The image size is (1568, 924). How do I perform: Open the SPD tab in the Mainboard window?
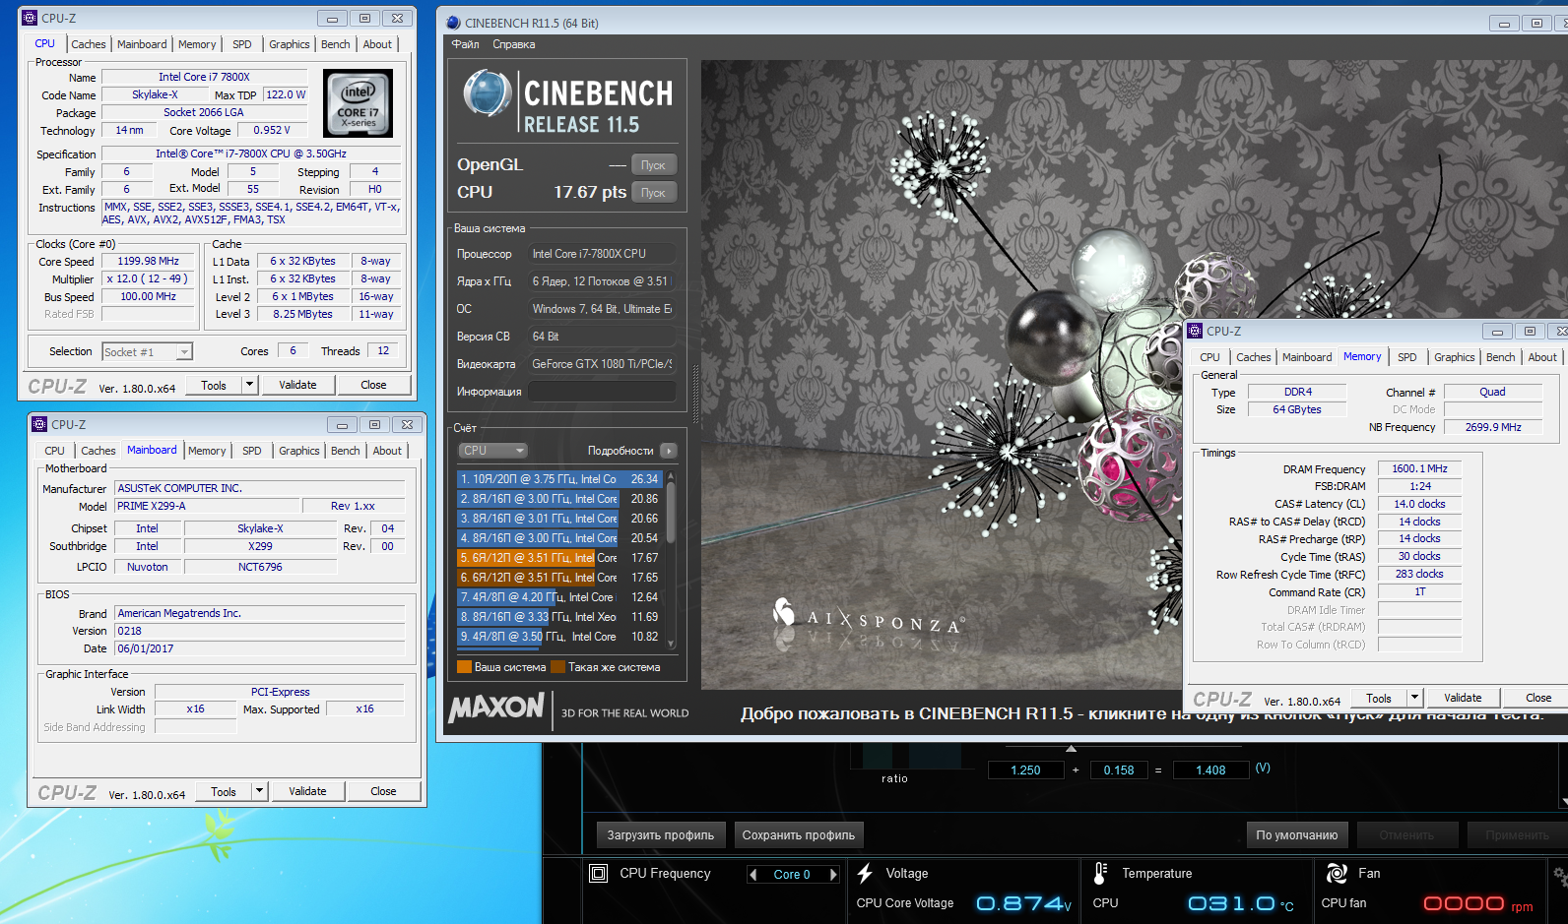(x=252, y=451)
